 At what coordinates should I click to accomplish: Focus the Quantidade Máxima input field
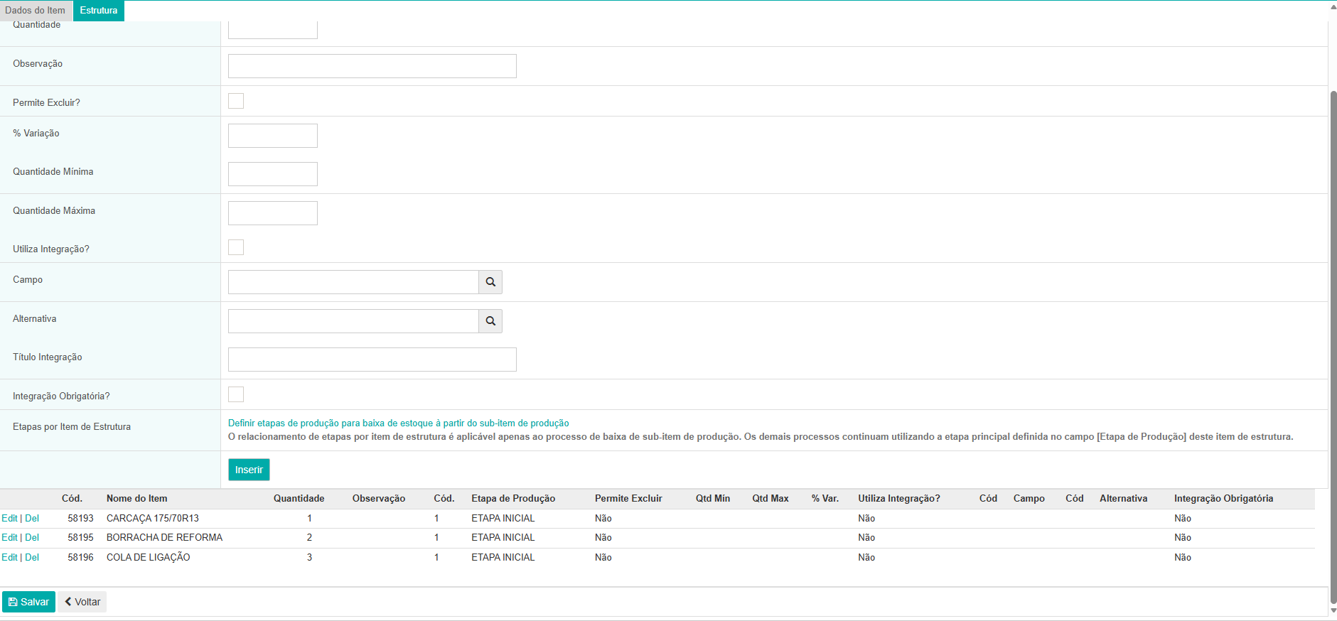pyautogui.click(x=273, y=213)
